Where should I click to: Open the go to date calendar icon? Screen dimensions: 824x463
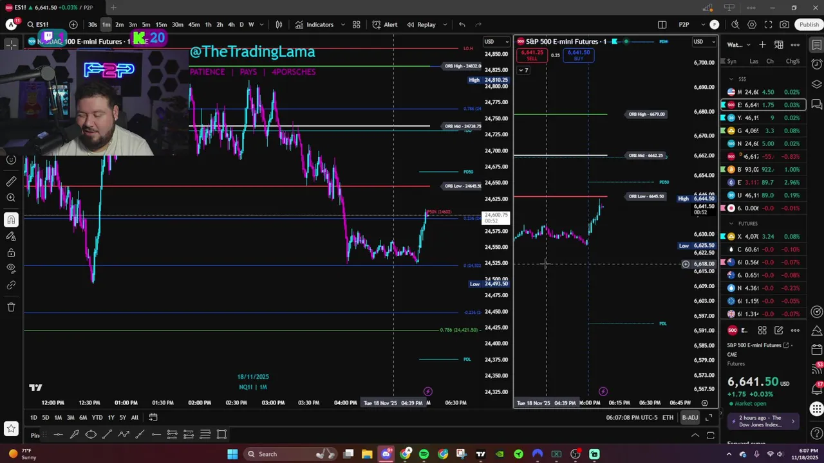click(153, 417)
